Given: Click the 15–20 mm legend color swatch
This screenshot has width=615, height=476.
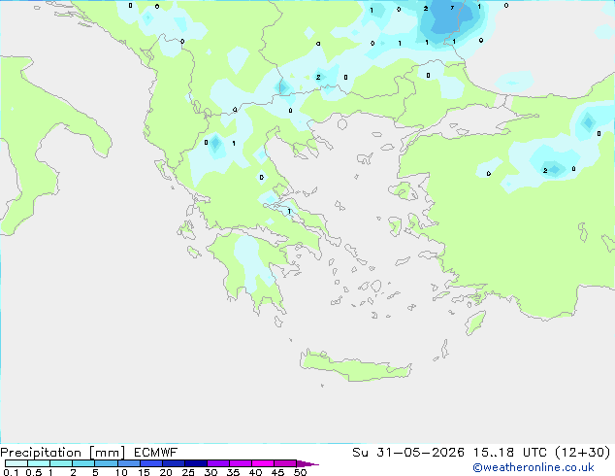Looking at the screenshot, I should click(x=151, y=463).
